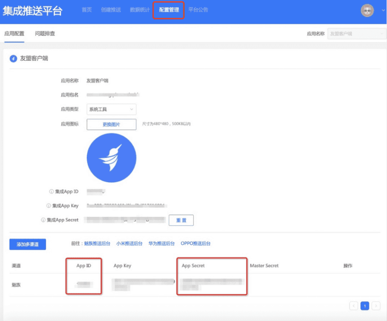Viewport: 387px width, 321px height.
Task: Click the image size hint 尺寸为480*480
Action: (166, 124)
